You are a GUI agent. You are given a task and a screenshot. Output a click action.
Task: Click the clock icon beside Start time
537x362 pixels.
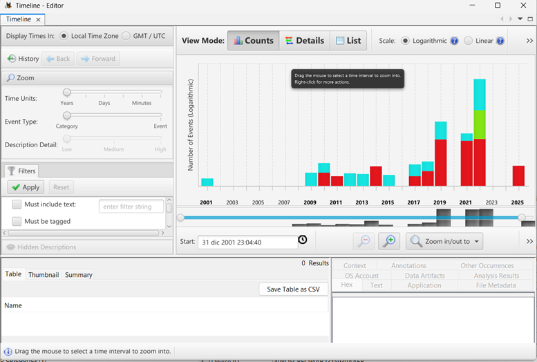pyautogui.click(x=303, y=240)
